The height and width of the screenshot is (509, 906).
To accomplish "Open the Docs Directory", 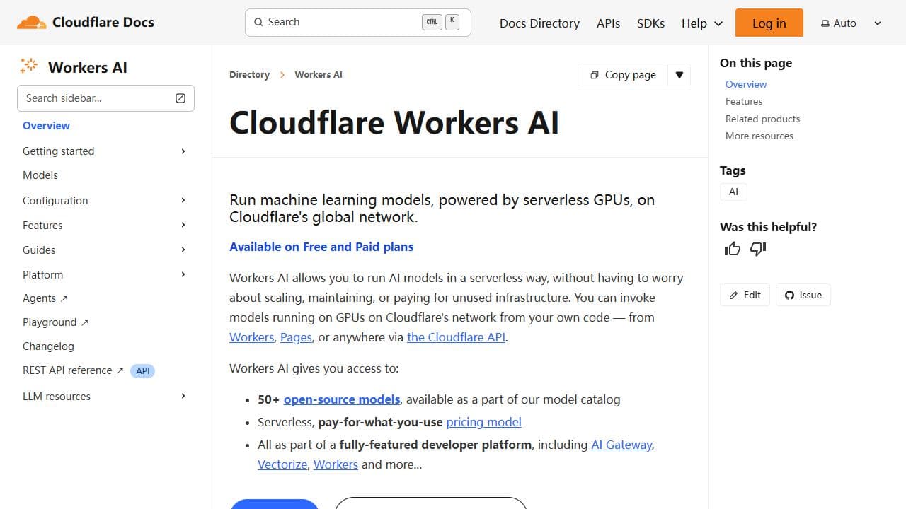I will point(539,23).
